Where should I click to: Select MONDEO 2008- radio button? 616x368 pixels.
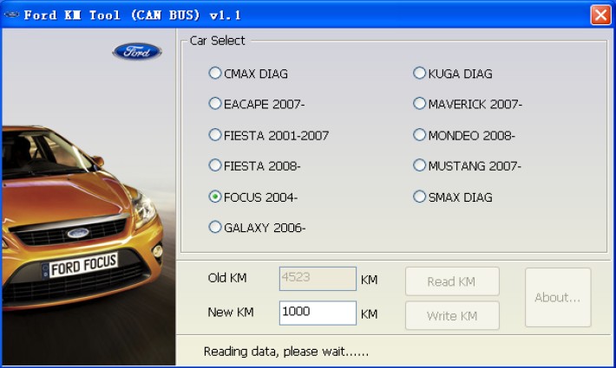420,135
